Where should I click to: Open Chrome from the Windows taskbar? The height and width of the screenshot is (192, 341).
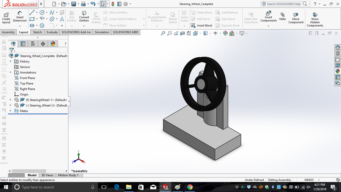[x=190, y=187]
